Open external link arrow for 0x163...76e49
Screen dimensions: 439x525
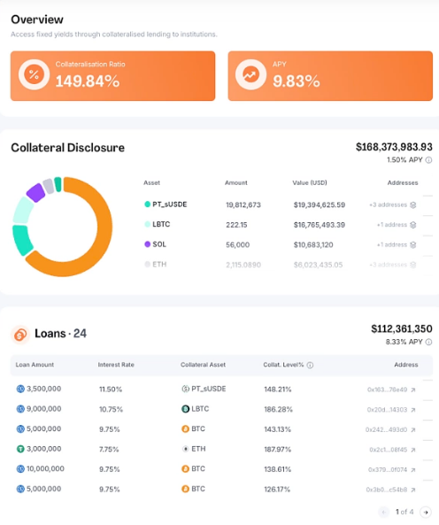pos(413,390)
